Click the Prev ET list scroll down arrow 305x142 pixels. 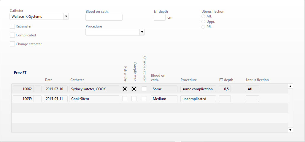tap(290, 130)
